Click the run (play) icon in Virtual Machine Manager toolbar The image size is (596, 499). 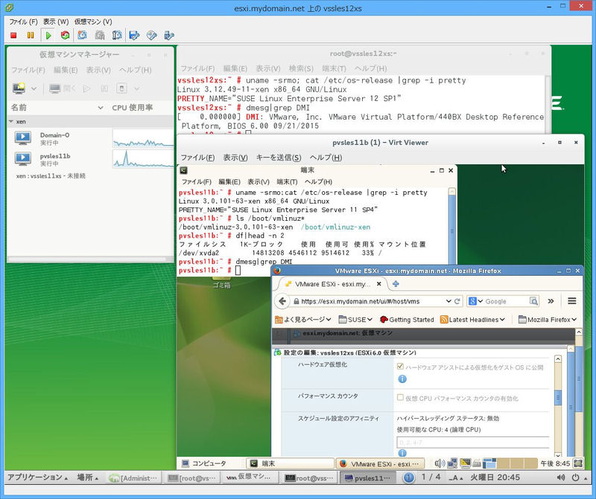[86, 88]
